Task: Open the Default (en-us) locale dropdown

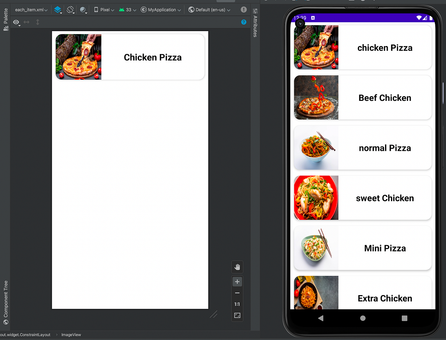Action: [x=209, y=9]
